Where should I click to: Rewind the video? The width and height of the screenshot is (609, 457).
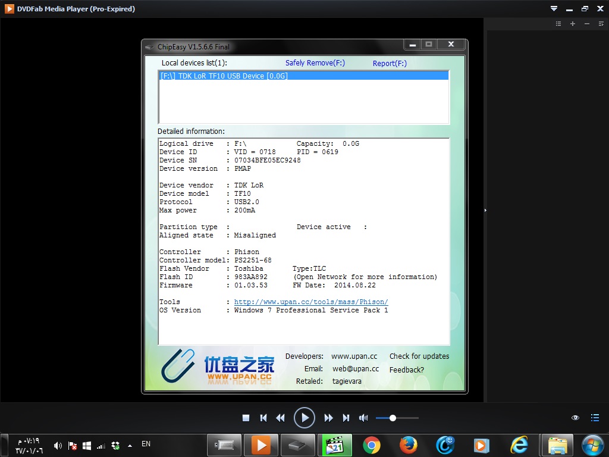[x=280, y=418]
